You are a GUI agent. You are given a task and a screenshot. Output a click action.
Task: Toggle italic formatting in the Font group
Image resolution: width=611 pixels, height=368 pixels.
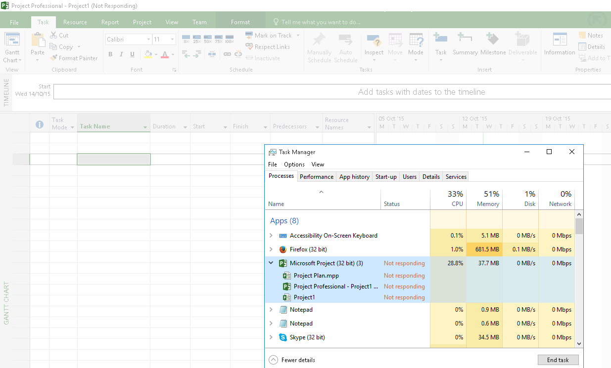coord(121,54)
